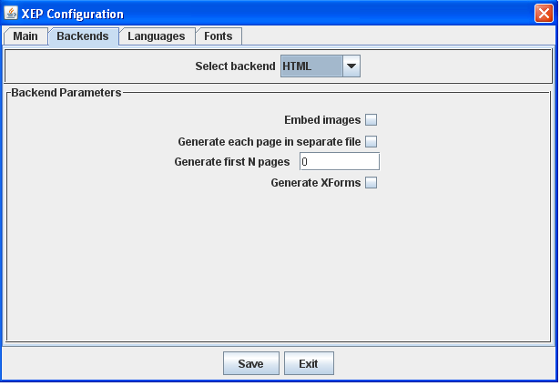
Task: Click the Generate XForms label text
Action: click(x=316, y=183)
